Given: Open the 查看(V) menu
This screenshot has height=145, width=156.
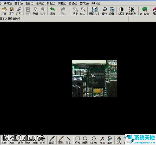Looking at the screenshot, I should (x=19, y=3).
